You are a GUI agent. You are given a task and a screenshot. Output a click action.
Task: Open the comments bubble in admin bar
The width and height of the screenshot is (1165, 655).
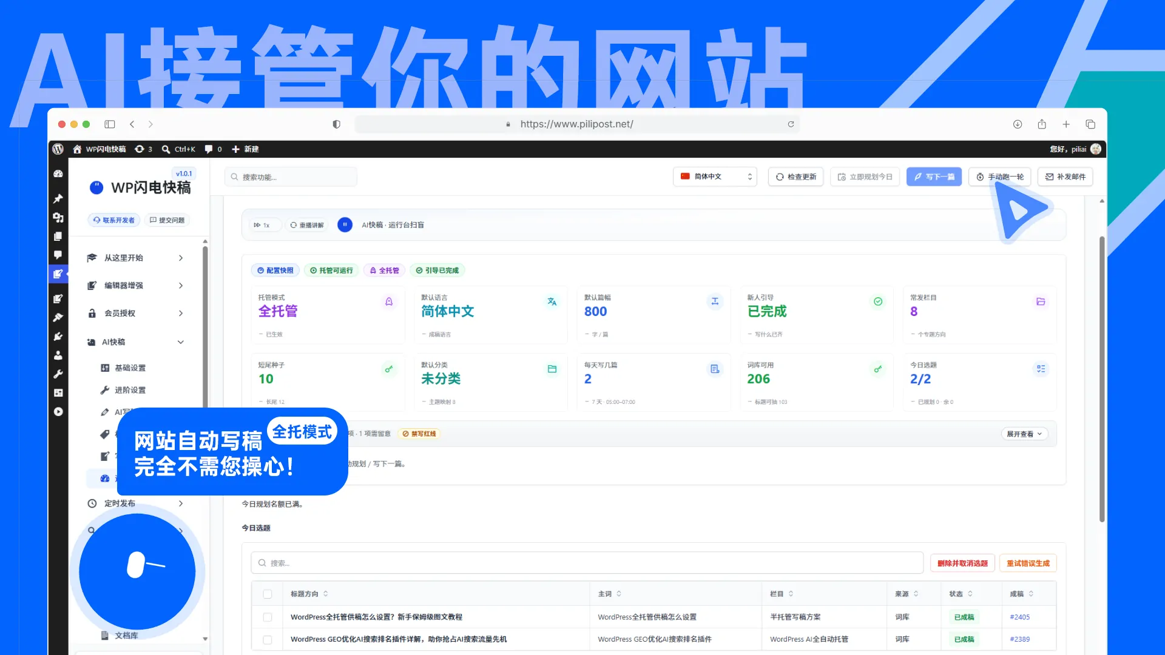213,149
